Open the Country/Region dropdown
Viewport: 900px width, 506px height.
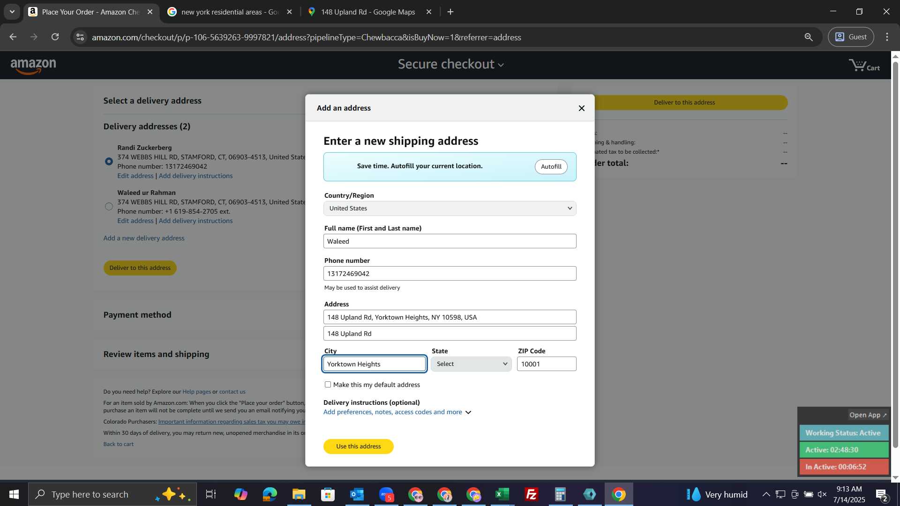coord(450,208)
